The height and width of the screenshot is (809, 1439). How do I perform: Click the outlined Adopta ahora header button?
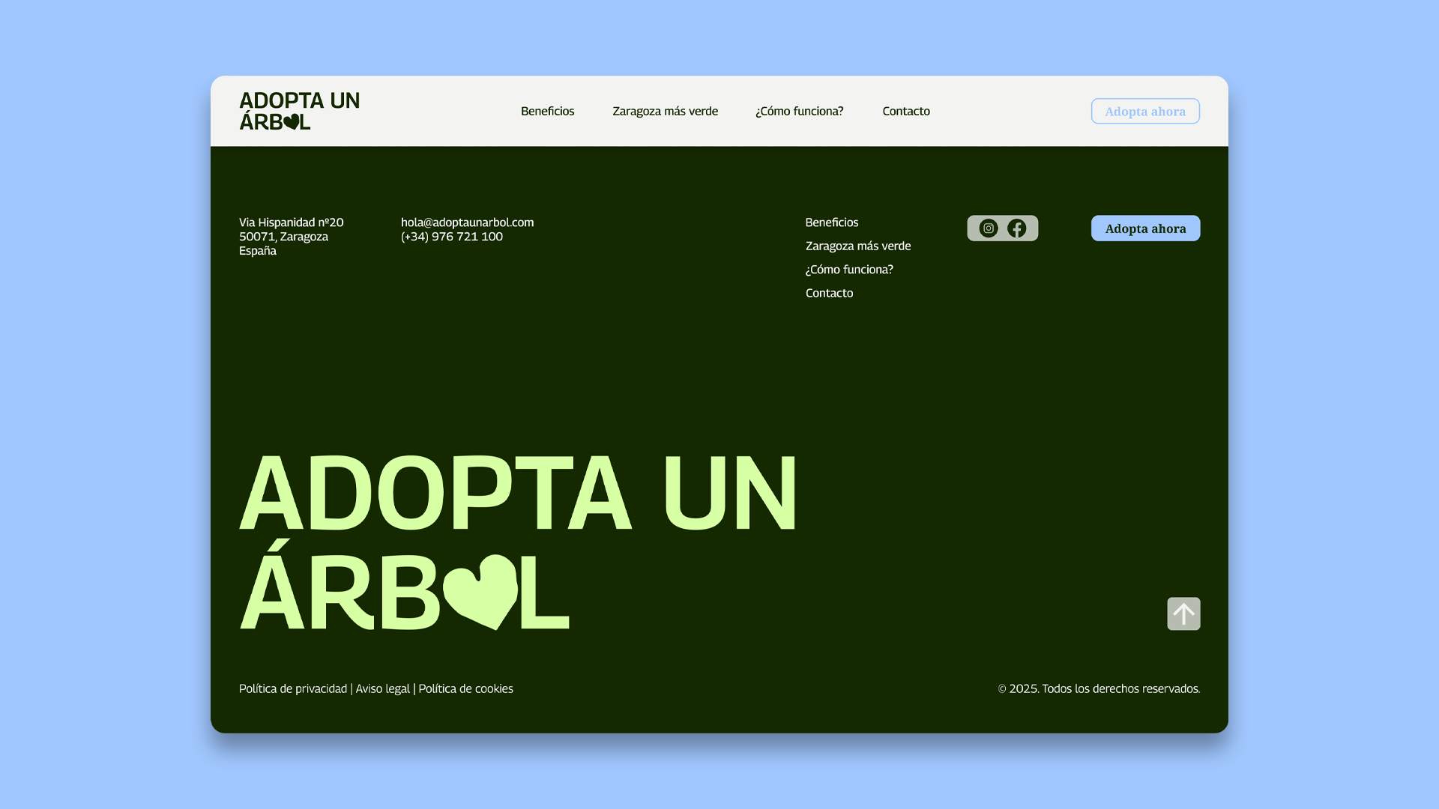point(1145,111)
